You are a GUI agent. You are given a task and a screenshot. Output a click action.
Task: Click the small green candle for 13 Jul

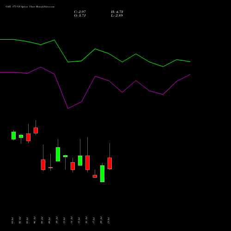click(x=65, y=156)
